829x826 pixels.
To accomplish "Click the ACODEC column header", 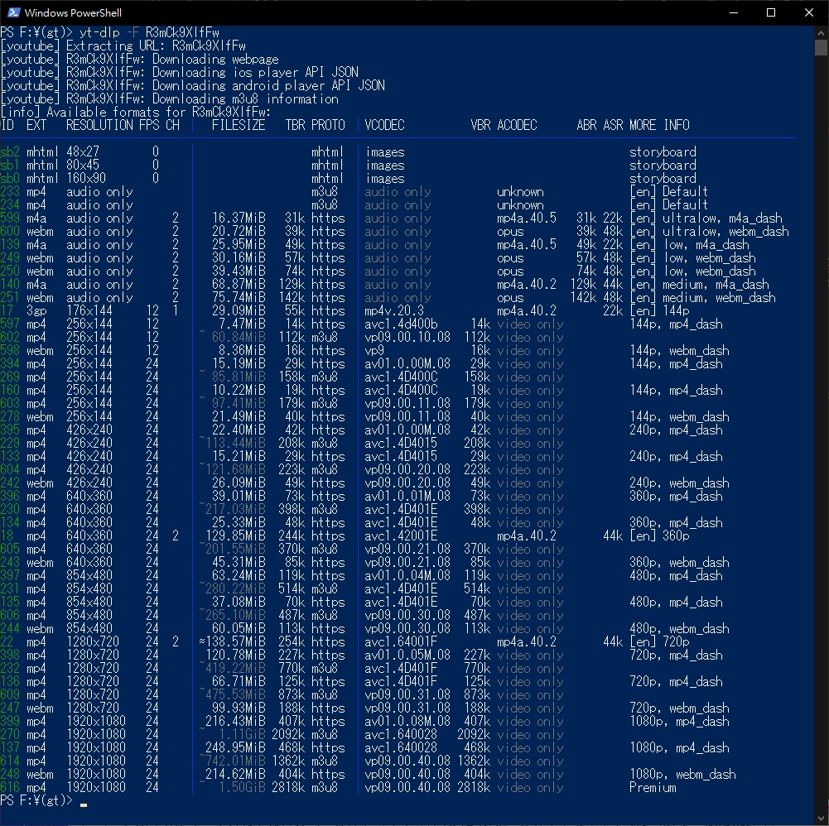I will point(517,125).
